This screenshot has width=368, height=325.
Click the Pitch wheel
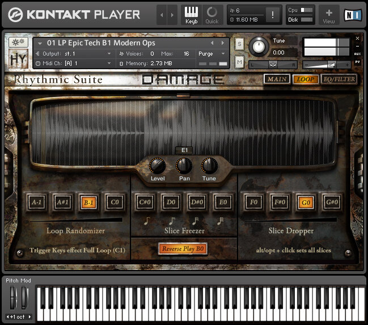point(14,298)
